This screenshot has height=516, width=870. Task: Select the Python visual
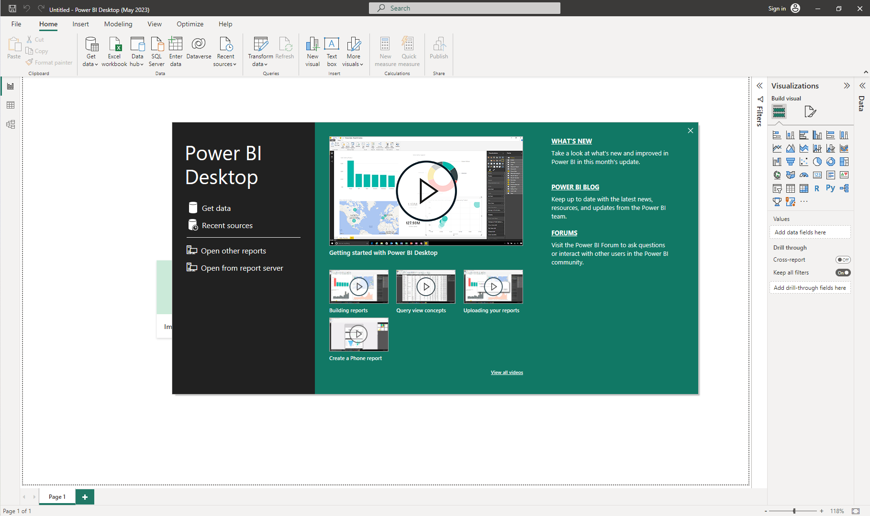[830, 188]
